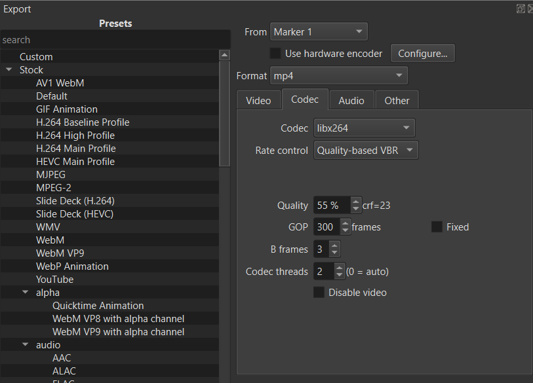Close the Export panel
This screenshot has width=533, height=383.
[530, 9]
